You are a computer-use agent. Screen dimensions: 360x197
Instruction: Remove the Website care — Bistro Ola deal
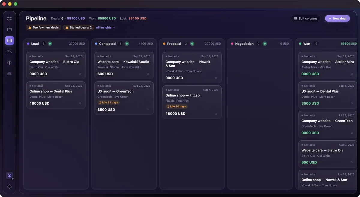(352, 163)
